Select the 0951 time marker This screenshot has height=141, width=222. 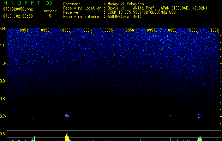(x=24, y=31)
